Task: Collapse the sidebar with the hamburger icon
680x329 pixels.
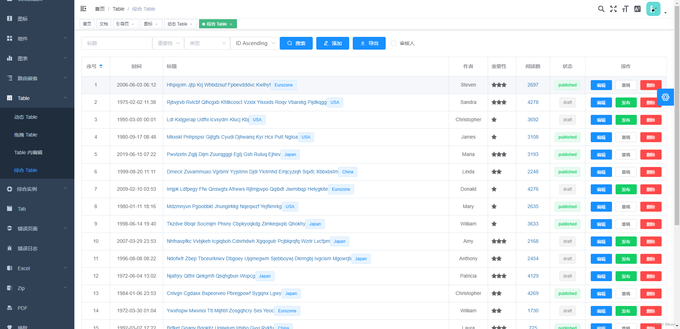Action: coord(83,9)
